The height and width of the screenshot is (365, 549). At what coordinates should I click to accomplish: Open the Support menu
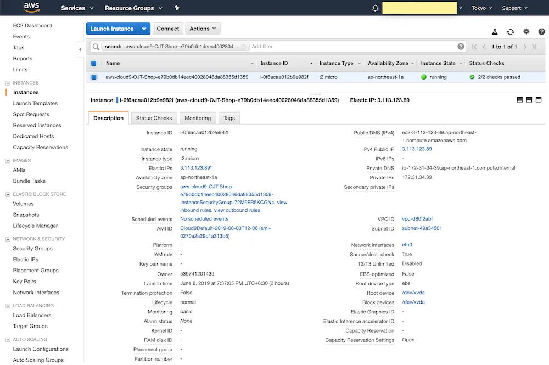515,8
